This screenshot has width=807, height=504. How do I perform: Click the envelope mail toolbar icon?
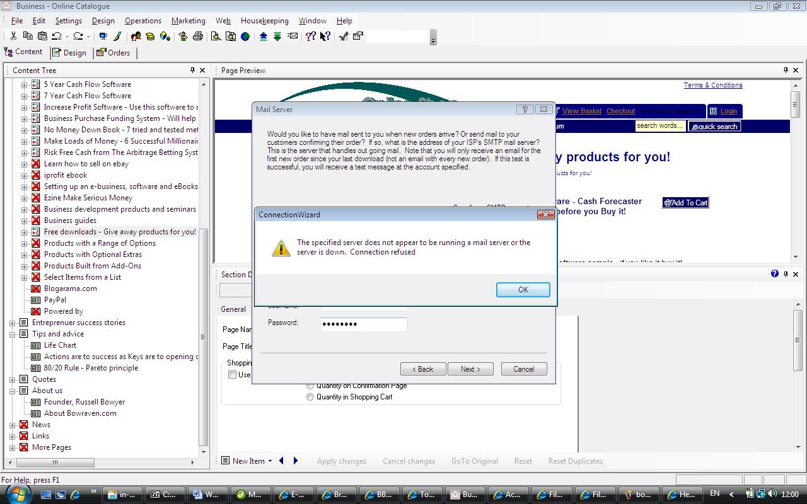click(x=293, y=37)
